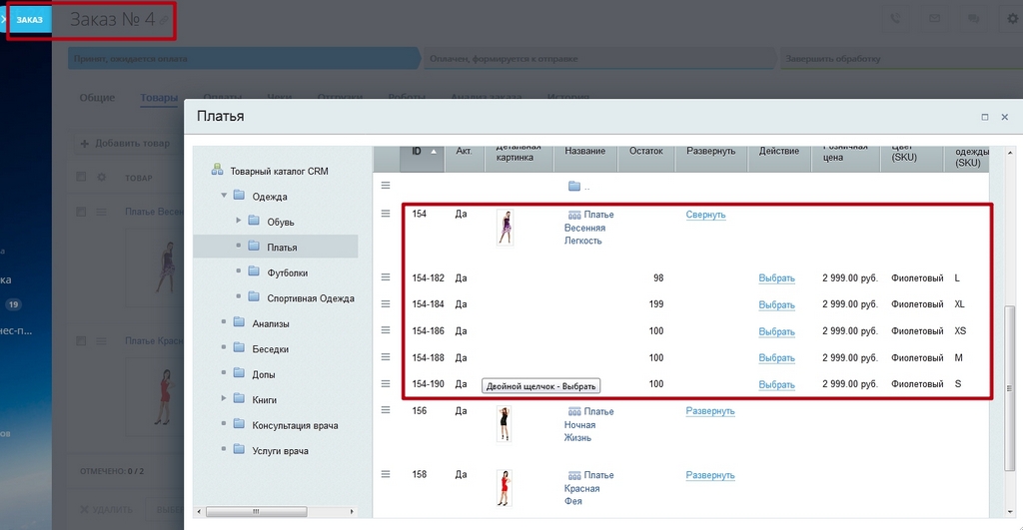
Task: Click the phone call icon in header
Action: coord(896,19)
